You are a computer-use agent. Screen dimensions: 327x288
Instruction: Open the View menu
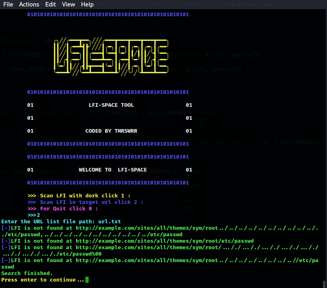pos(68,4)
